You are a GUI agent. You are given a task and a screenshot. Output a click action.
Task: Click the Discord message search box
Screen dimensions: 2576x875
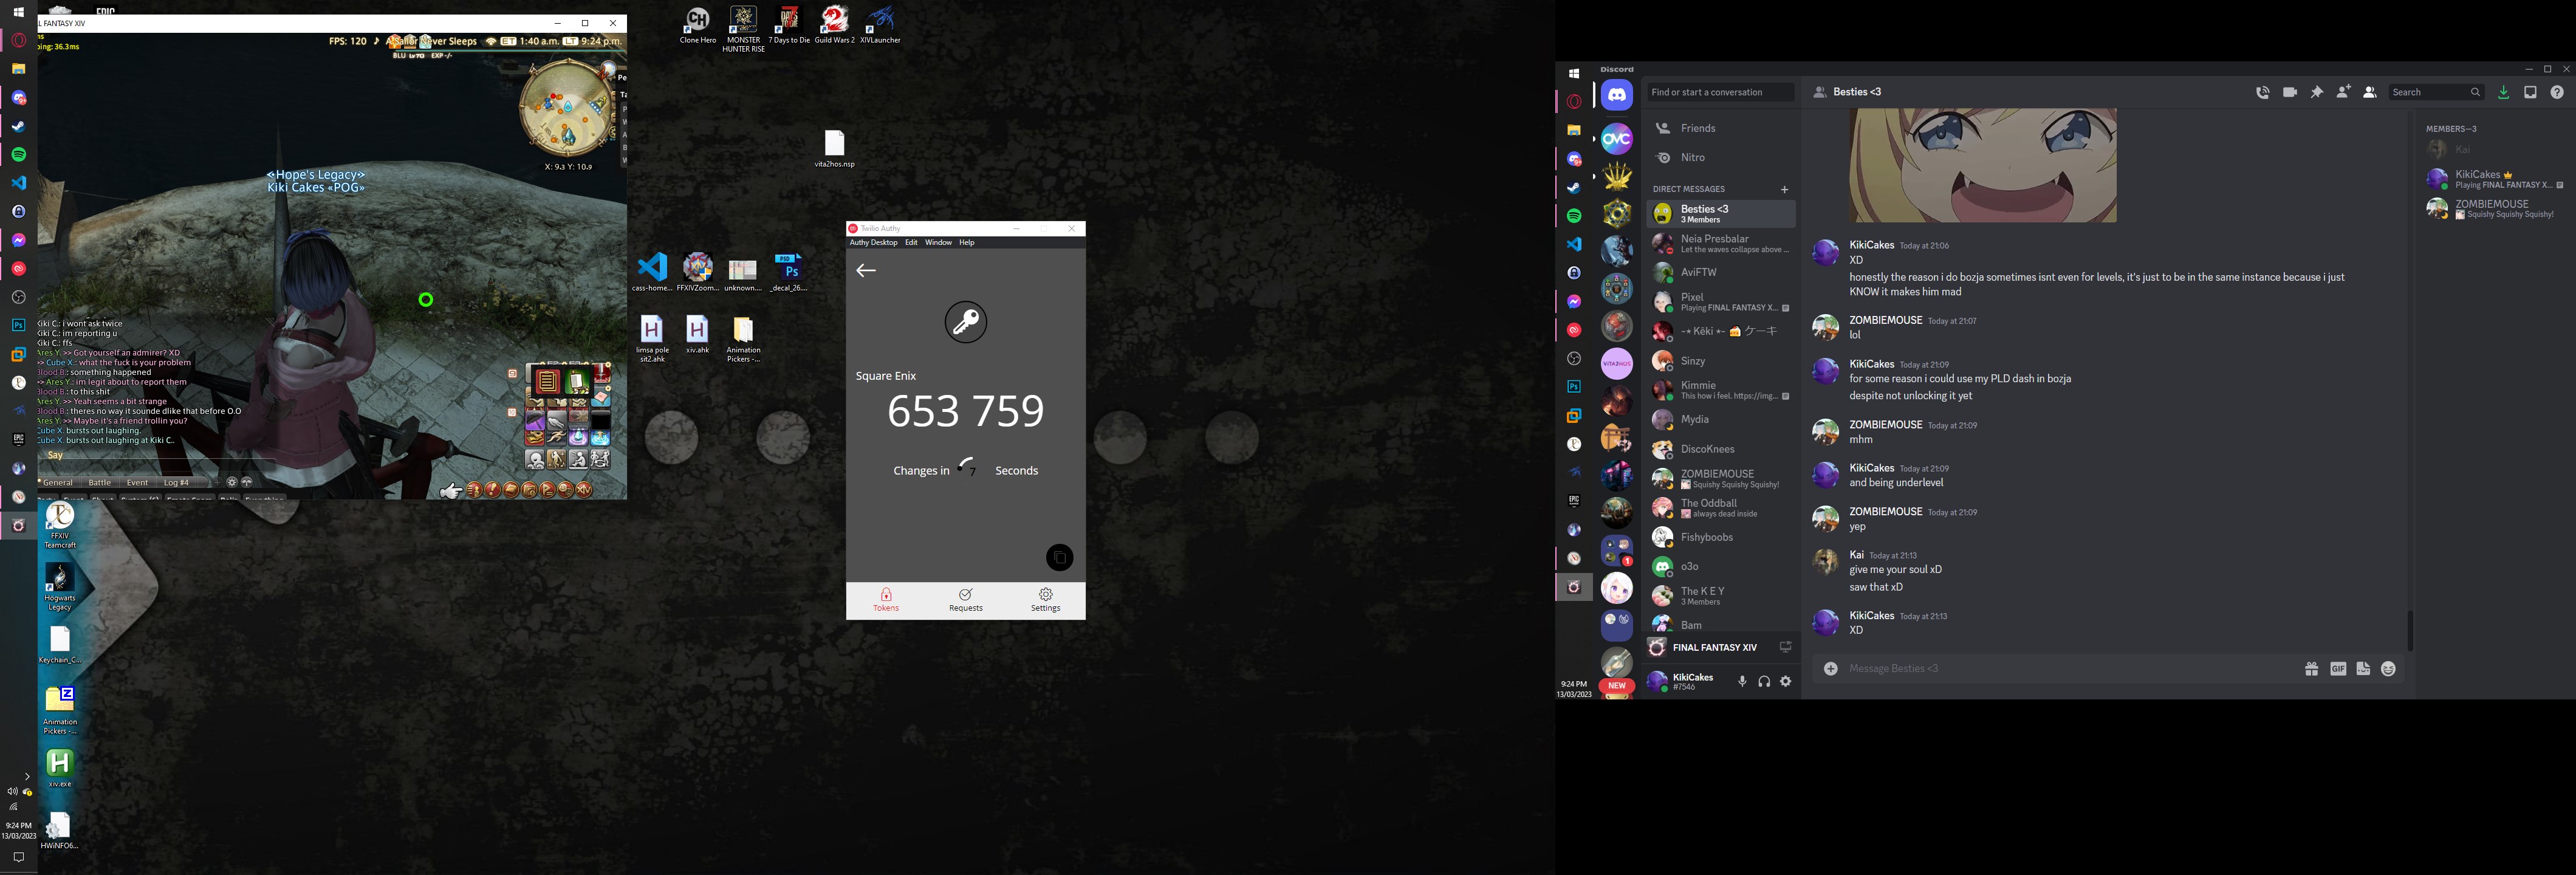(2436, 92)
